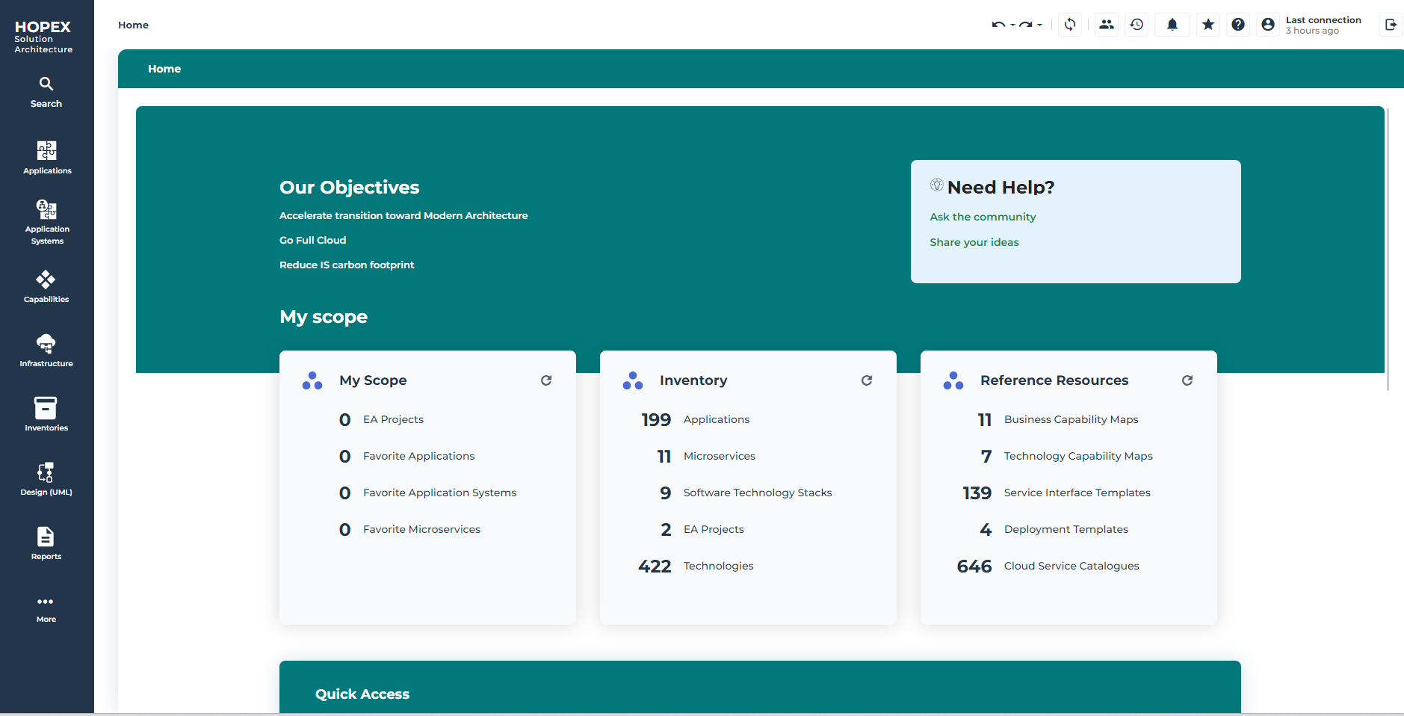1404x716 pixels.
Task: Open Reports in the sidebar menu
Action: [x=46, y=544]
